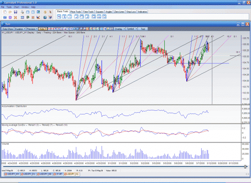Click the 105.00 price axis label
The width and height of the screenshot is (251, 183).
coord(246,57)
